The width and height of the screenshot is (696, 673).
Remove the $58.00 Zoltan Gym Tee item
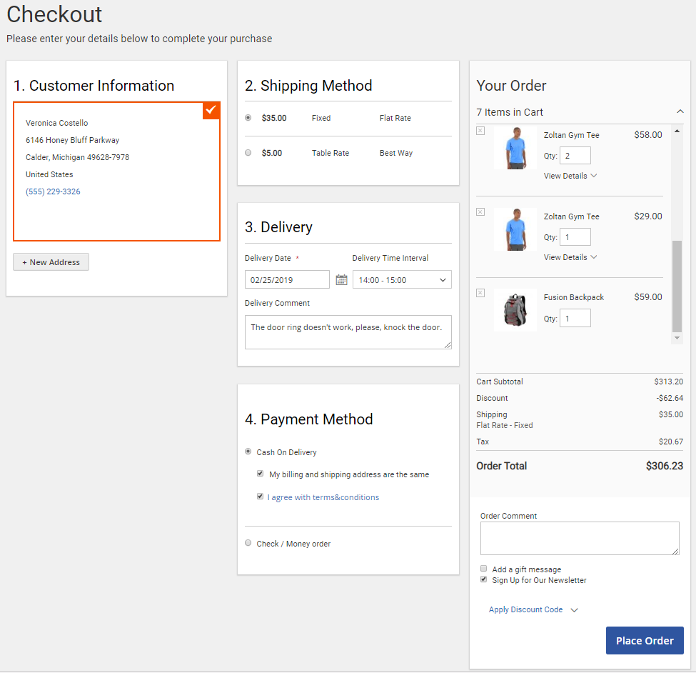[x=480, y=131]
